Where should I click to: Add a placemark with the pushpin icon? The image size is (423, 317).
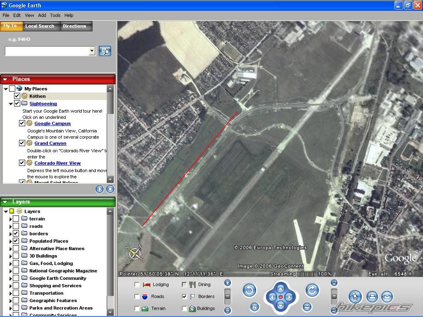[x=355, y=296]
